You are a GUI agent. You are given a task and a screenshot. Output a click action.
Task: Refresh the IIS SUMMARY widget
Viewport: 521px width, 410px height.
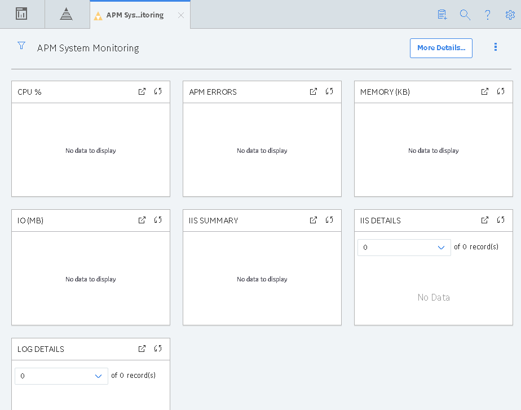pyautogui.click(x=329, y=220)
